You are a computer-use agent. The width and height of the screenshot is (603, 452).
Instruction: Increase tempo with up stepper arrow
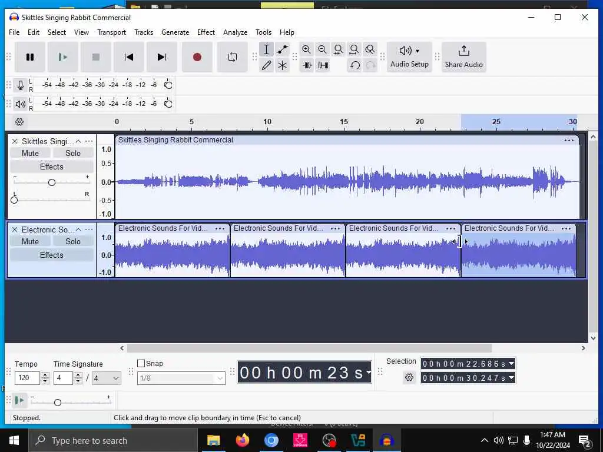tap(45, 375)
